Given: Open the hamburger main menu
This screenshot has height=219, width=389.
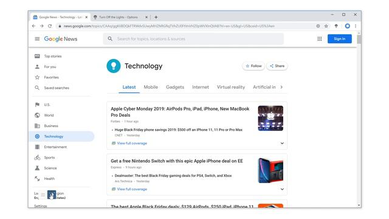Looking at the screenshot, I should tap(37, 39).
